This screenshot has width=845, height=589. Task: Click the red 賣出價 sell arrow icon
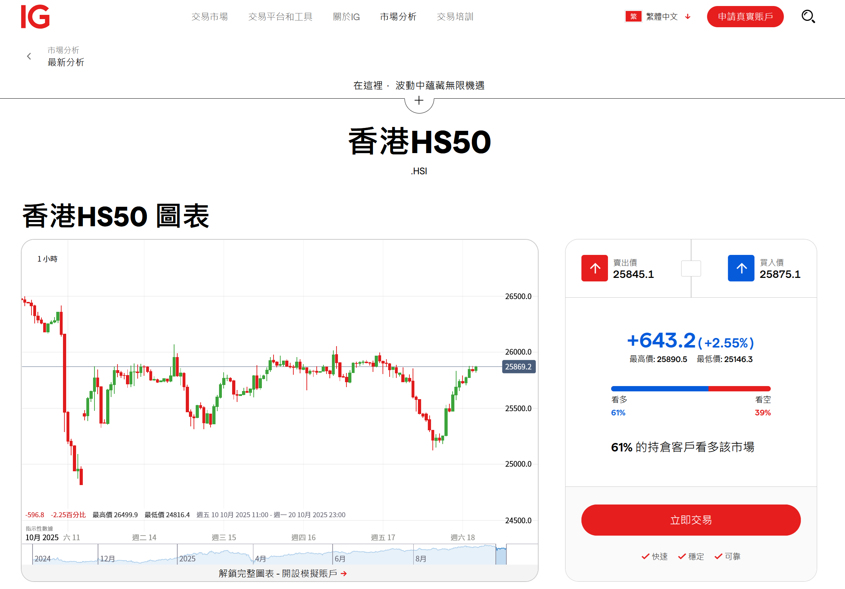[594, 268]
